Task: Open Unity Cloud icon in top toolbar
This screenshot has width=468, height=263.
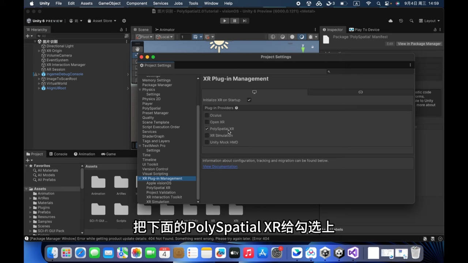Action: click(390, 21)
